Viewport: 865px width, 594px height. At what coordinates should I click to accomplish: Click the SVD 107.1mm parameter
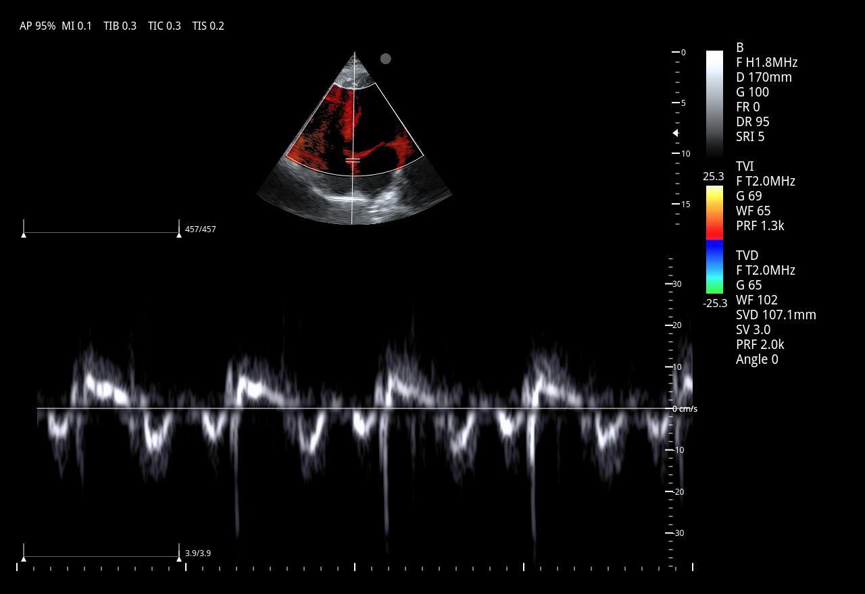tap(775, 315)
